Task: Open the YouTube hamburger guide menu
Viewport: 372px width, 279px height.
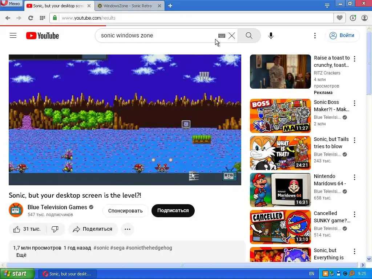Action: pos(13,36)
